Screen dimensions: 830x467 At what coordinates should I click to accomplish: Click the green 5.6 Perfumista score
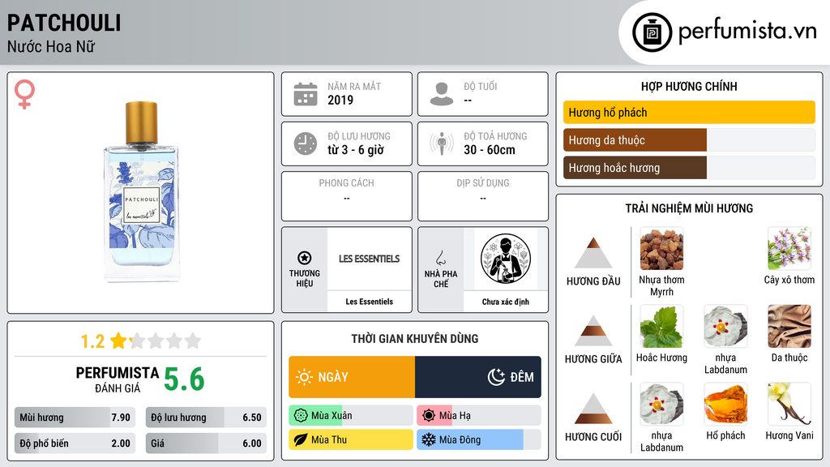click(x=184, y=379)
